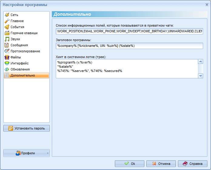
Task: Expand the Профили dropdown arrow
Action: tap(48, 153)
